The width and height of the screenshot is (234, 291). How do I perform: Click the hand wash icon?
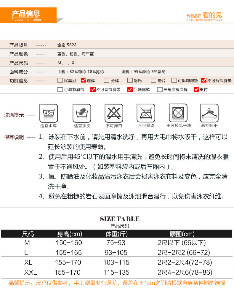pos(82,113)
